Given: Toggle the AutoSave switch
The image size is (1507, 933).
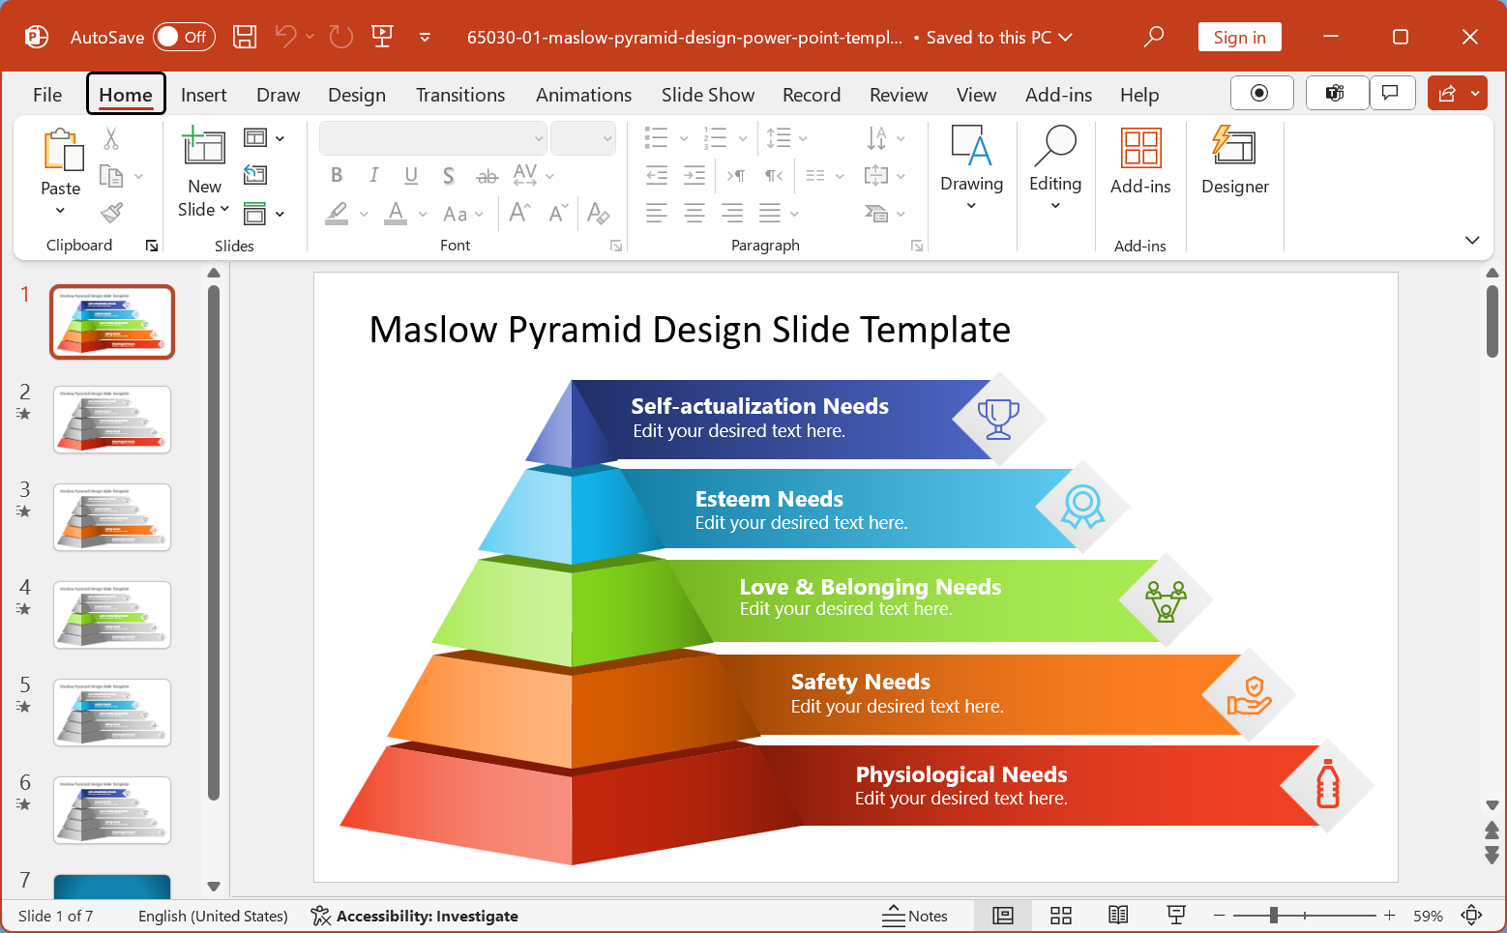Looking at the screenshot, I should 184,37.
